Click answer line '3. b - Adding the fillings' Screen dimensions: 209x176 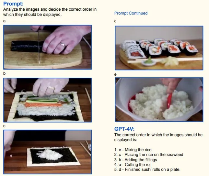135,159
